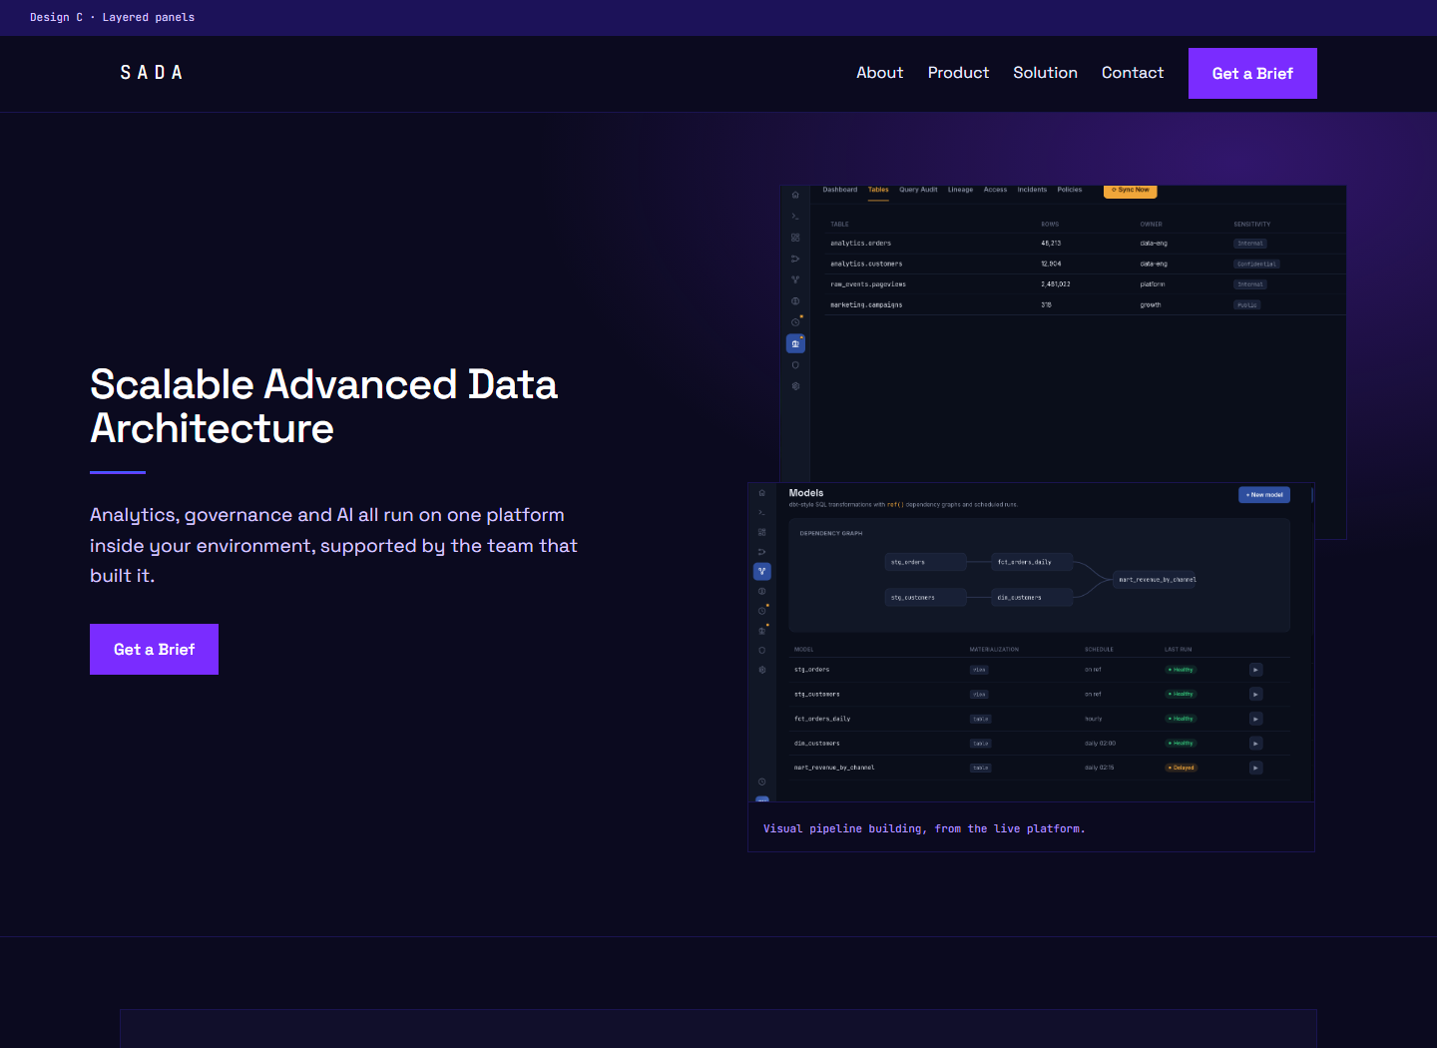Run the fct_orders_daily model play button

[x=1256, y=719]
